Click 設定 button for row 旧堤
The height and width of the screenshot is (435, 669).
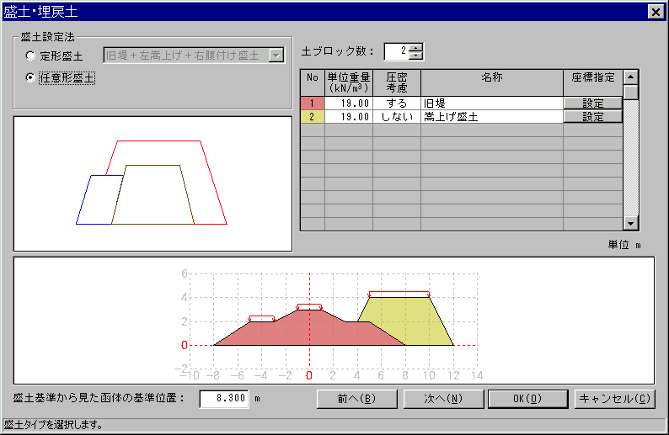pos(592,103)
